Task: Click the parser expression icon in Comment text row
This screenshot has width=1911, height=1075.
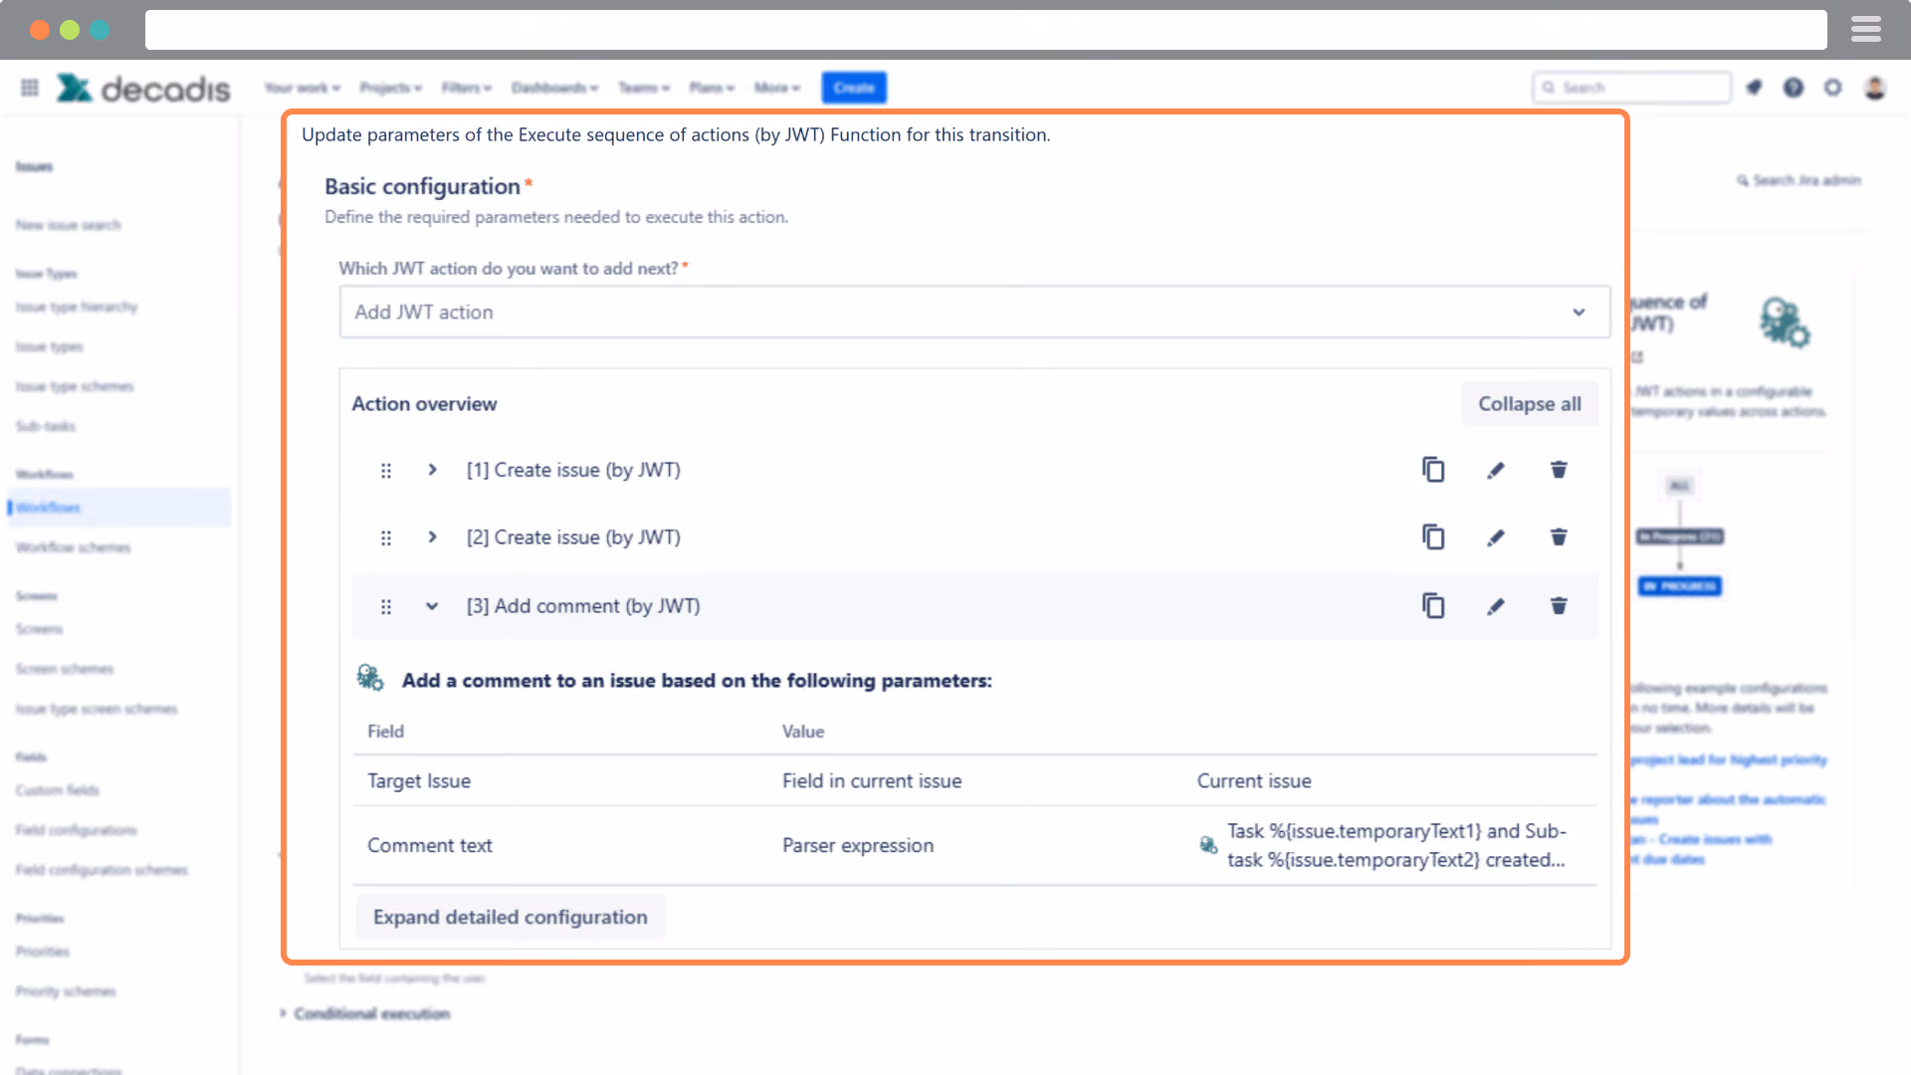Action: point(1208,845)
